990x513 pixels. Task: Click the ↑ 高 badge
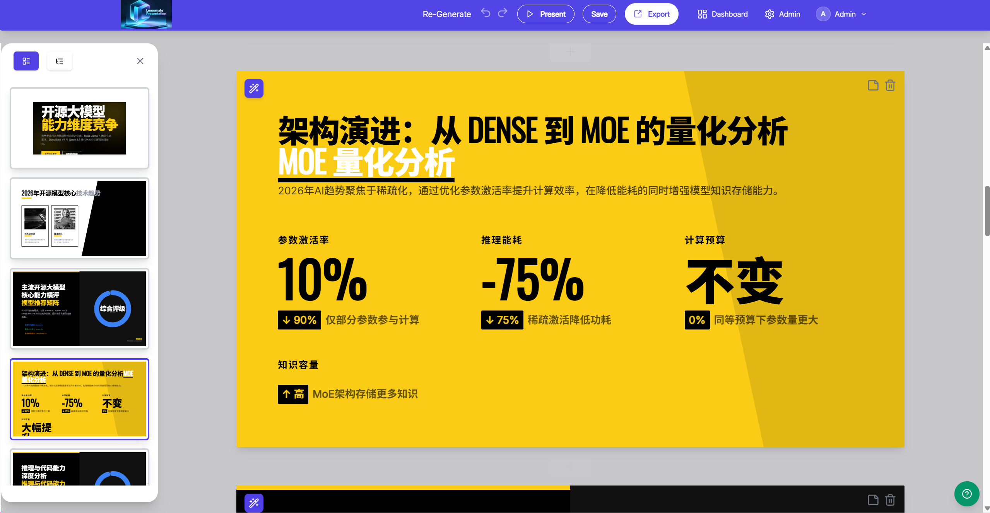tap(293, 394)
